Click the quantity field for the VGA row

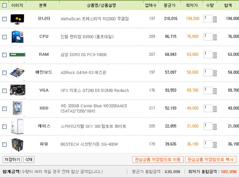[x=208, y=90]
